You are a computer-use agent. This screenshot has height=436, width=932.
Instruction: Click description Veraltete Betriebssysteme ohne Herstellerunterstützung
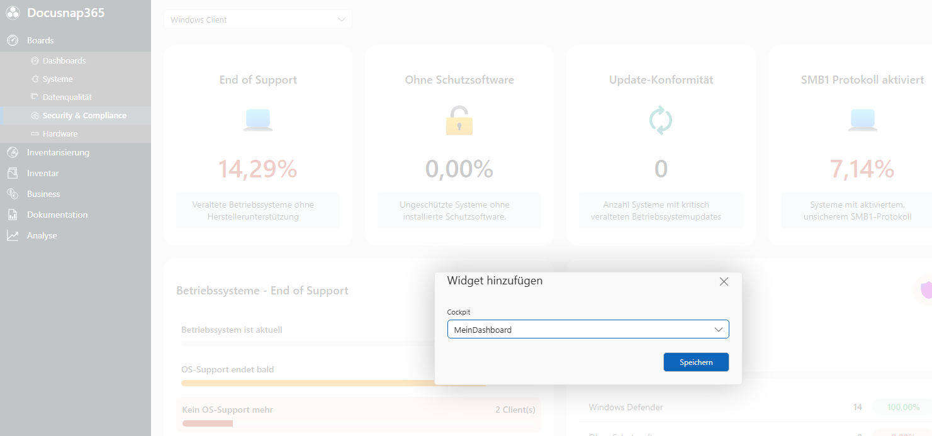[253, 211]
